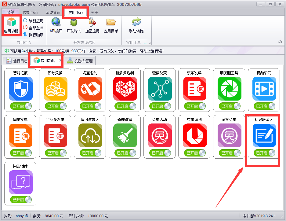Open the 拼多多返利 heart icon
This screenshot has height=221, width=286.
click(125, 89)
